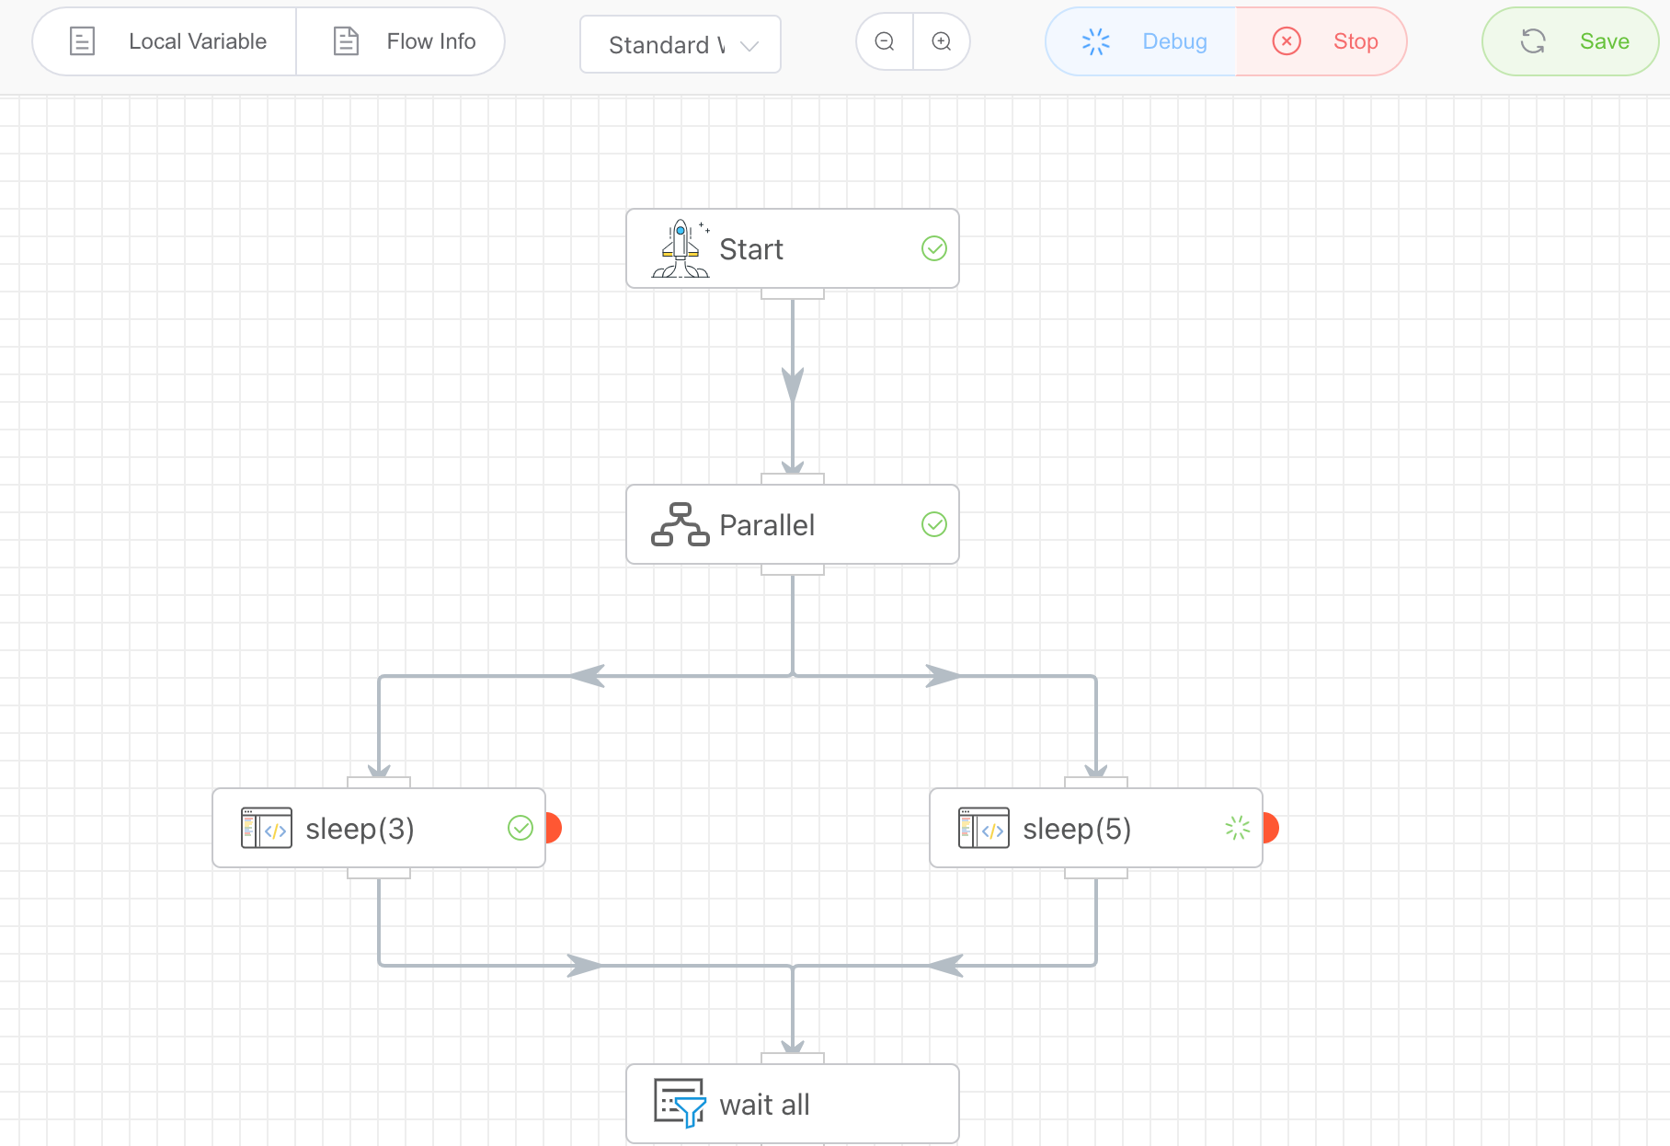Click the green checkmark on sleep(3) node
The height and width of the screenshot is (1146, 1670).
tap(520, 828)
